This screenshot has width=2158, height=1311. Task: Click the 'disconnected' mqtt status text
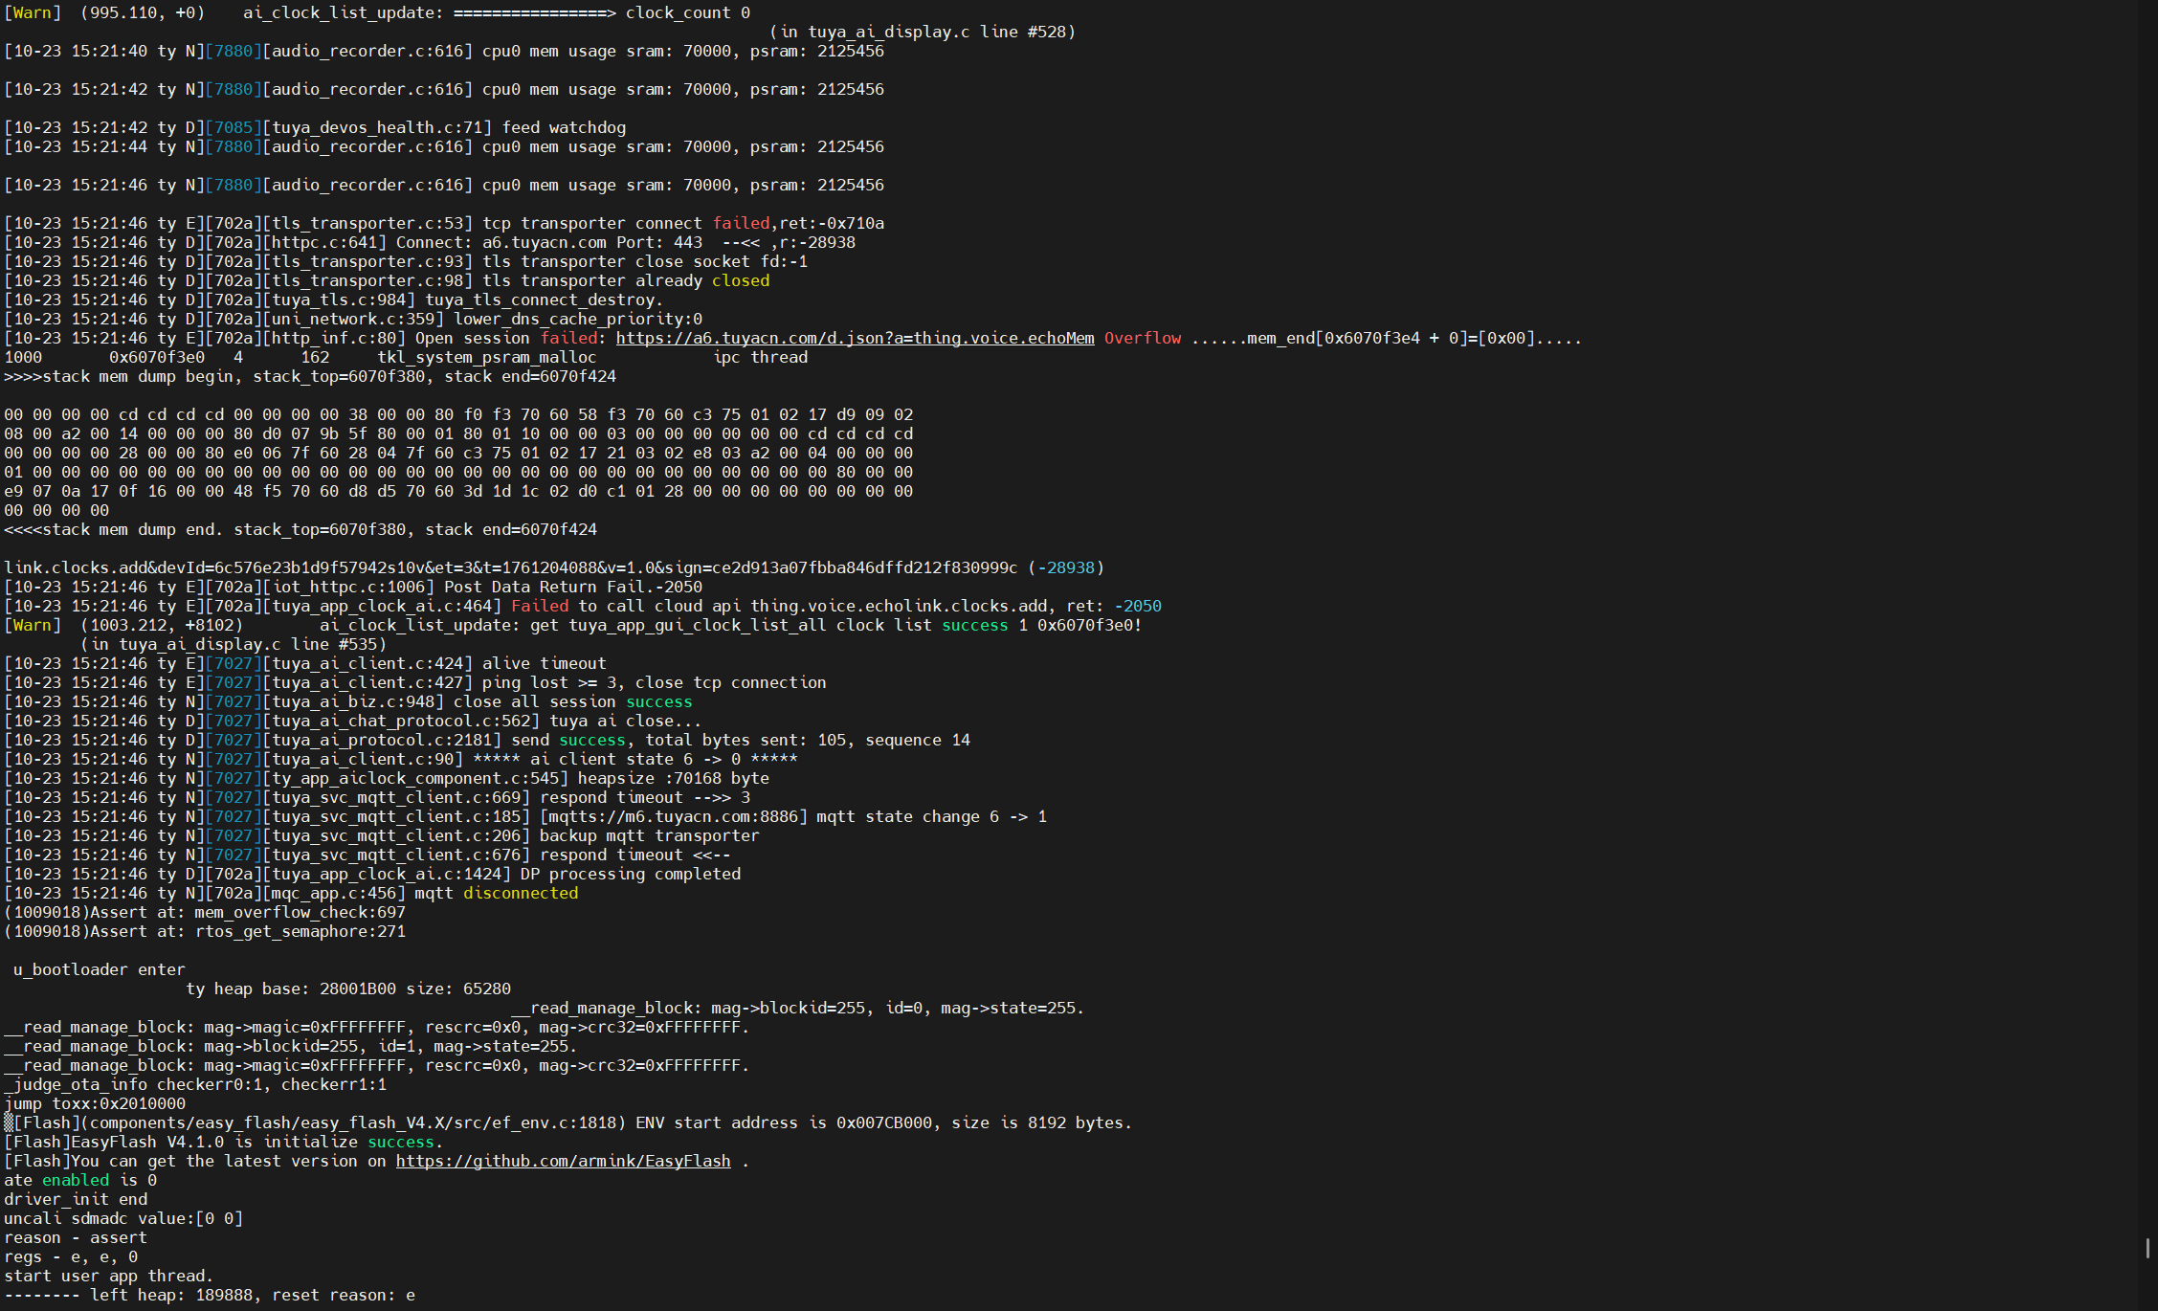pos(521,893)
